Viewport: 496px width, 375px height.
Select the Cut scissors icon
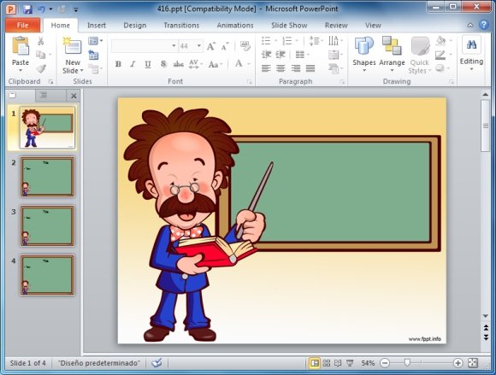tap(40, 41)
